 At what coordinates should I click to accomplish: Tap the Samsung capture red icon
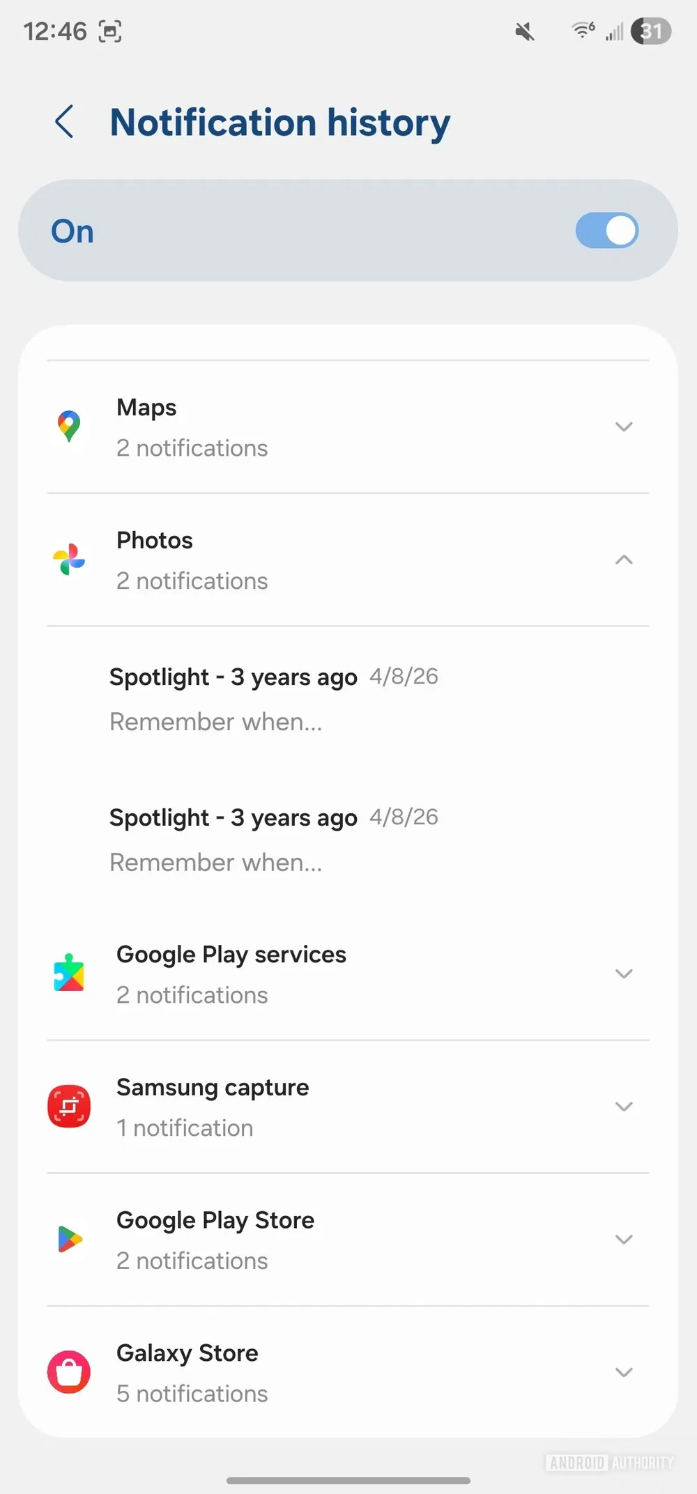point(68,1106)
